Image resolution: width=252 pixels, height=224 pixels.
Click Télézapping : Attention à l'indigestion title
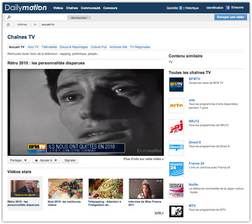click(x=104, y=203)
